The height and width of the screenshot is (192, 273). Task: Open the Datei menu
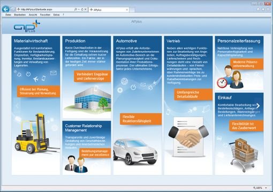pos(8,15)
